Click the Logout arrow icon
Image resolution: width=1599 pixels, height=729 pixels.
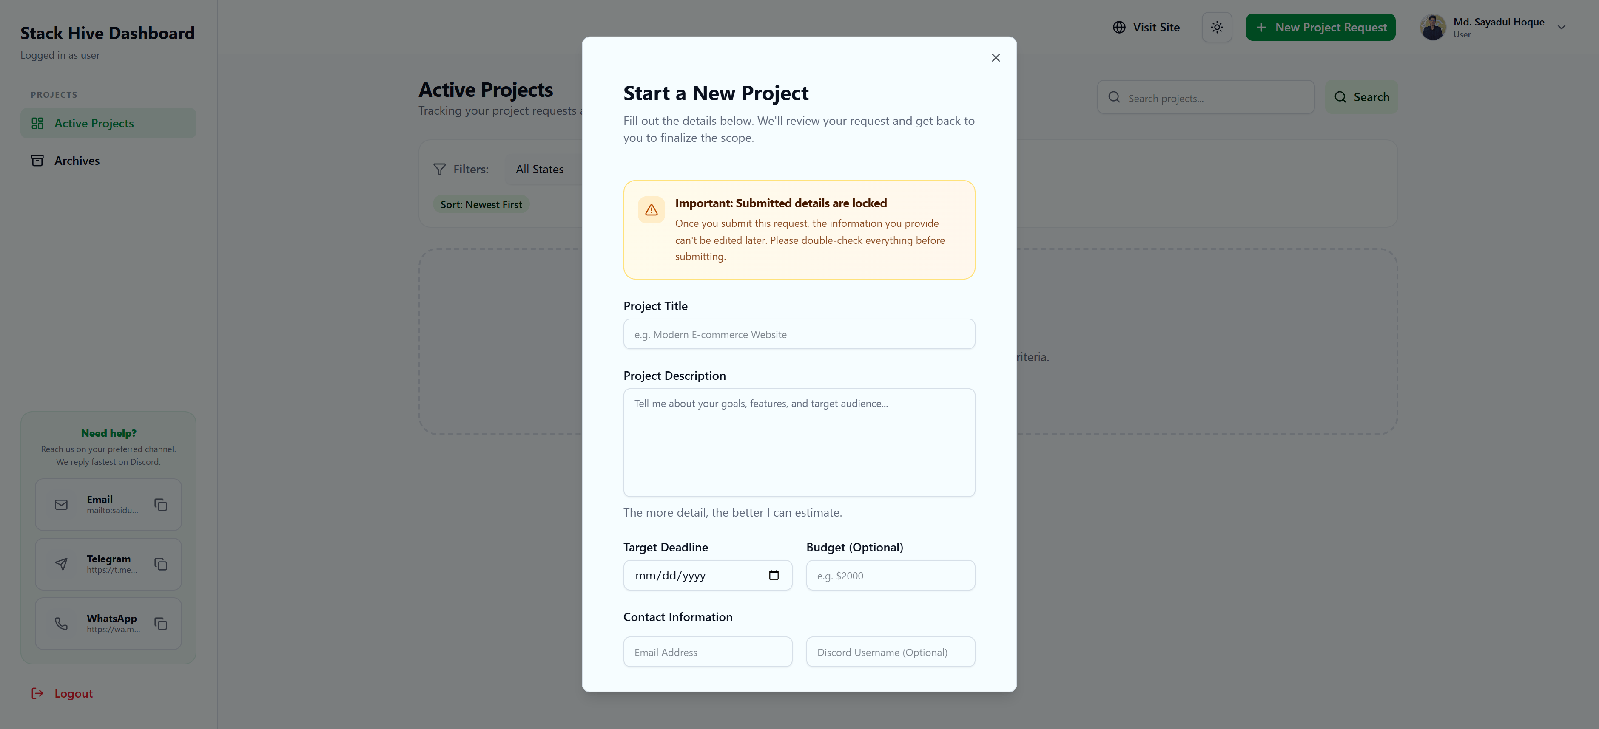click(x=37, y=693)
